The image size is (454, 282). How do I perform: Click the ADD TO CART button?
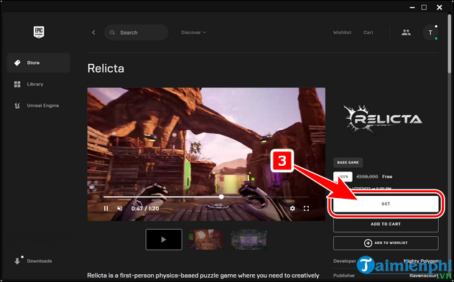tap(386, 224)
